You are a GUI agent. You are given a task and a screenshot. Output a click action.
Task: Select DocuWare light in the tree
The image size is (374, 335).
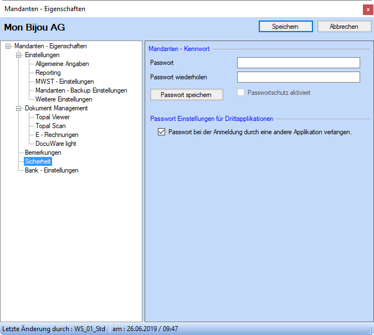pos(56,144)
